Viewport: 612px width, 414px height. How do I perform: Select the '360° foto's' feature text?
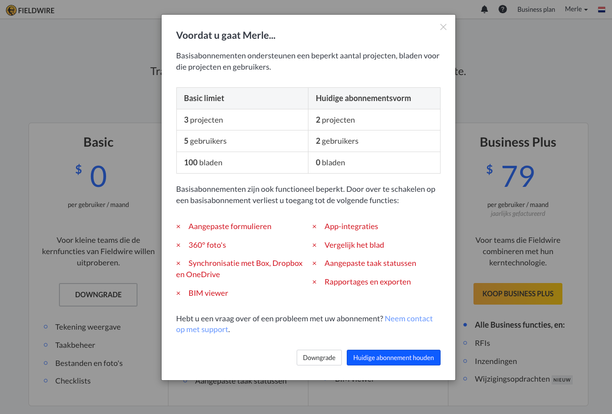coord(207,245)
